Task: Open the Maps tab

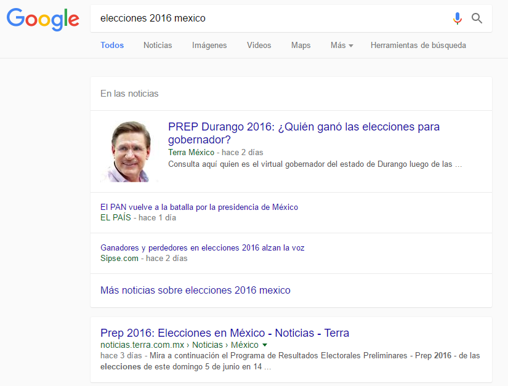Action: [300, 46]
